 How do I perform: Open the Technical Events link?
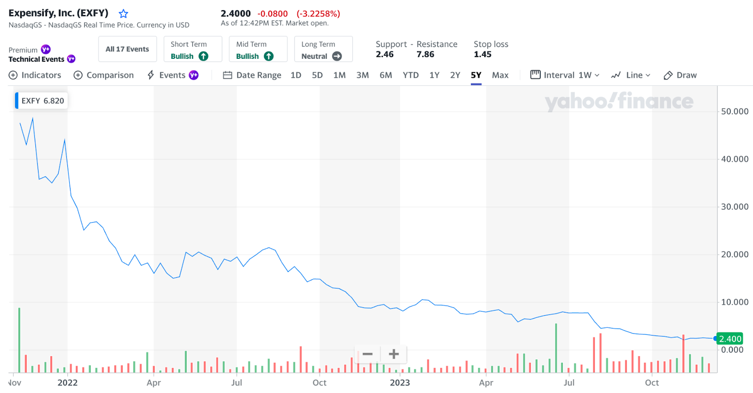pyautogui.click(x=36, y=59)
